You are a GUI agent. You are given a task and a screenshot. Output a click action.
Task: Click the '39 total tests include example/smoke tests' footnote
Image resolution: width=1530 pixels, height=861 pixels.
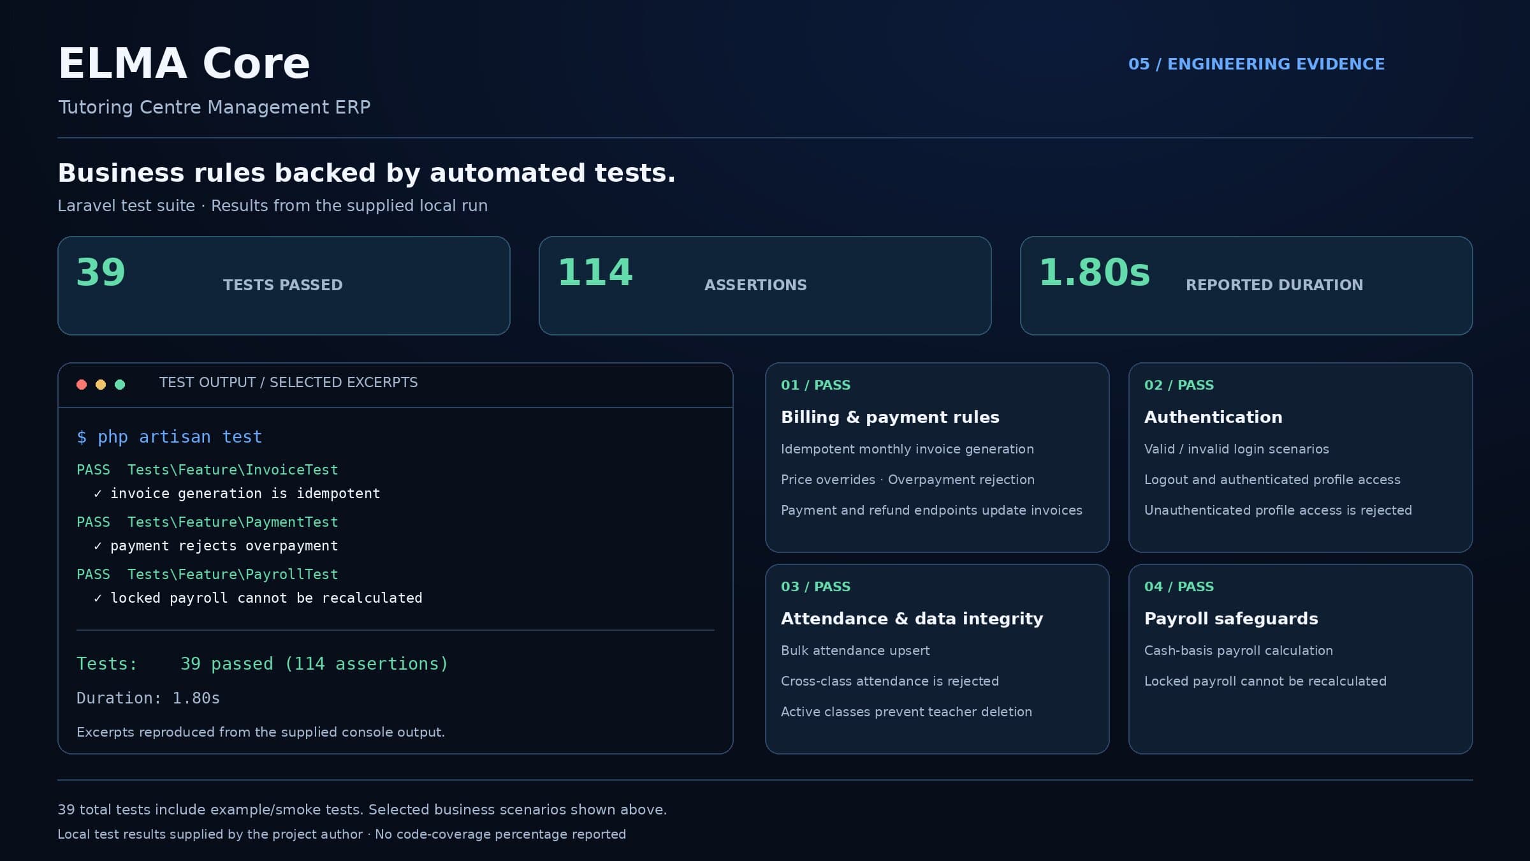coord(362,809)
